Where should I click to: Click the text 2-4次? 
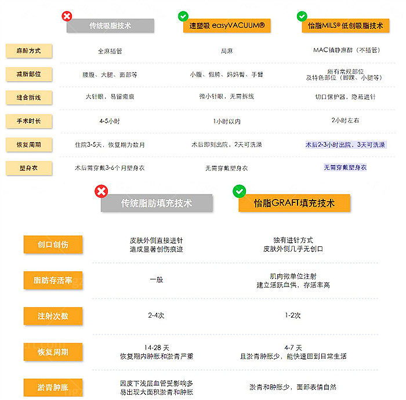(x=156, y=315)
